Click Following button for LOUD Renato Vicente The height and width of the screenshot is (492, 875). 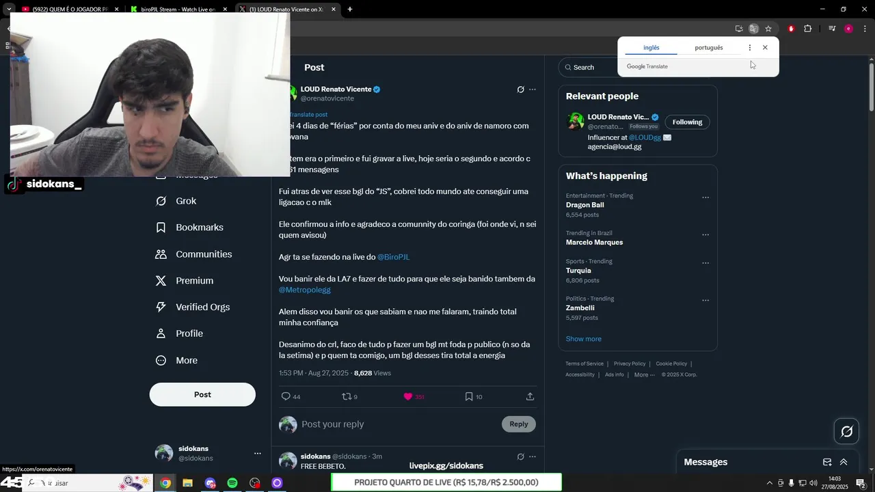click(x=687, y=122)
